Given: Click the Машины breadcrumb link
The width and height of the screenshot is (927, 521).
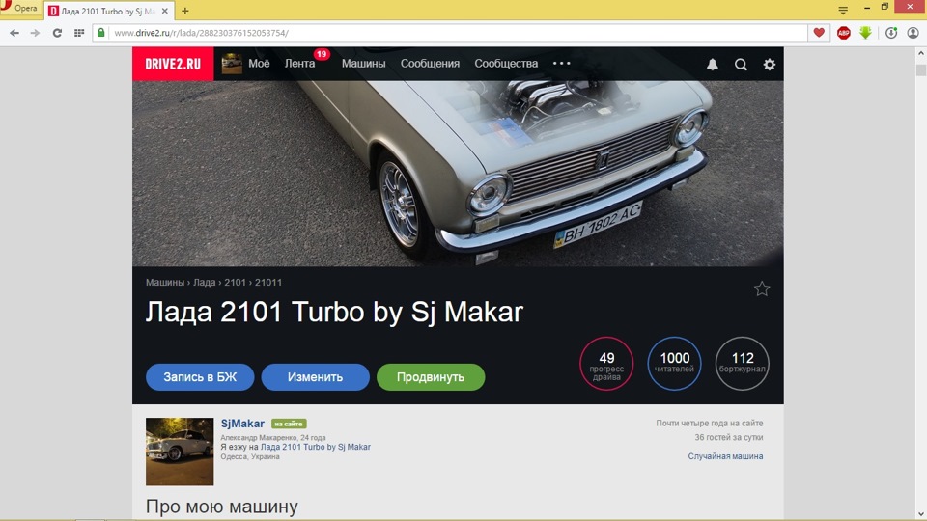Looking at the screenshot, I should (165, 283).
